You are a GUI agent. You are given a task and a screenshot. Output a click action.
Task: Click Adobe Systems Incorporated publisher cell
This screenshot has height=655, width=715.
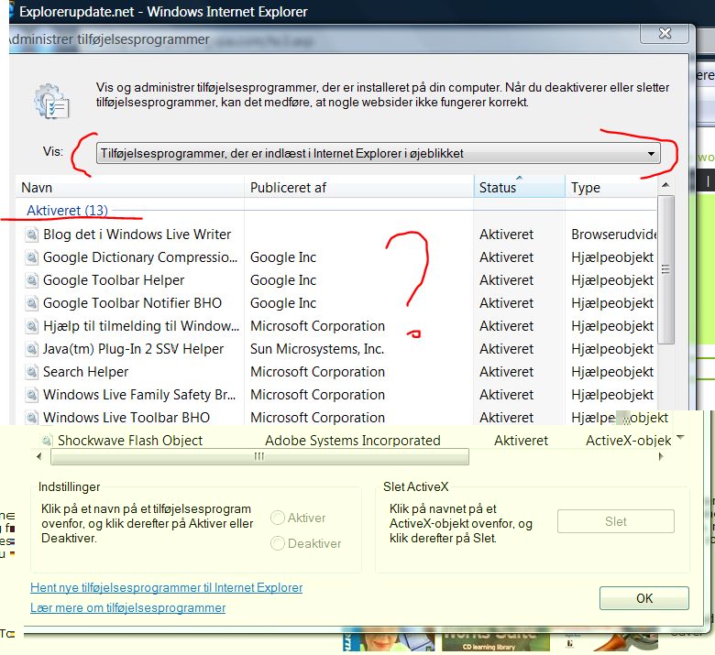tap(353, 441)
